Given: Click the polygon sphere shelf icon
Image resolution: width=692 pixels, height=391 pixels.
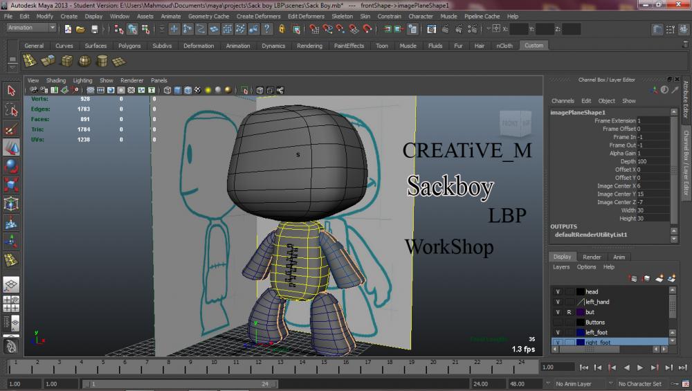Looking at the screenshot, I should pyautogui.click(x=84, y=61).
